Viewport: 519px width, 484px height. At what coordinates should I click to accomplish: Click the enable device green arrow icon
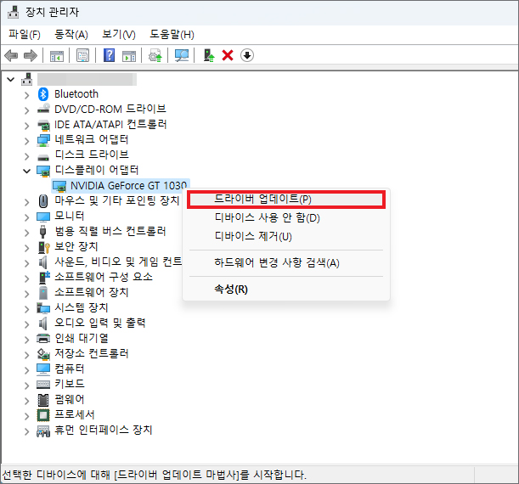(208, 55)
